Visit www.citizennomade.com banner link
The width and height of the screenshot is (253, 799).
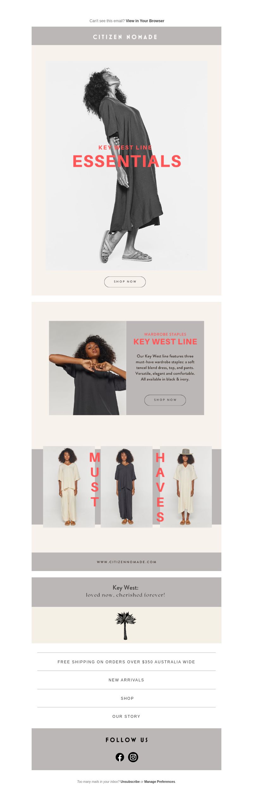pos(126,562)
